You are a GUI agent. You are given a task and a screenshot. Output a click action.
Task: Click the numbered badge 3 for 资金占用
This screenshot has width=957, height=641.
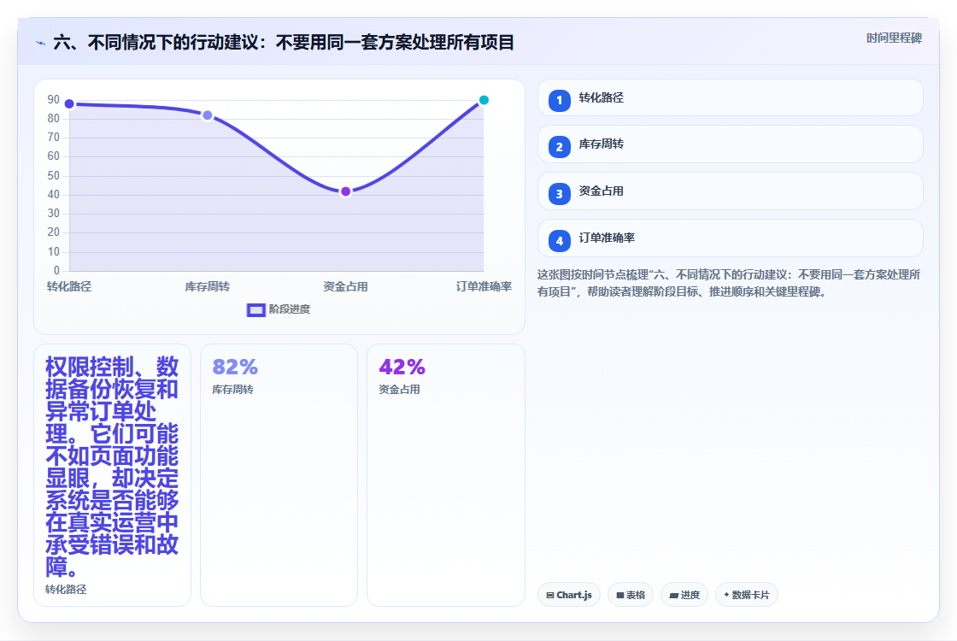(x=559, y=194)
